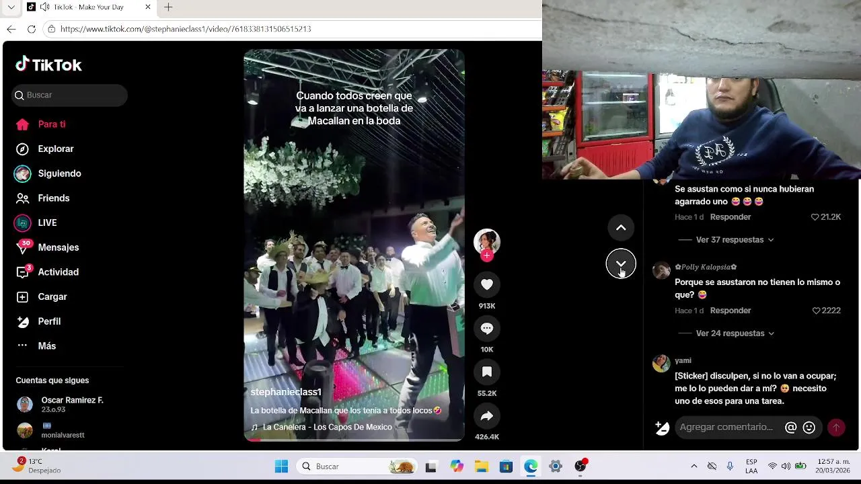Open the Explorar compass page
861x484 pixels.
point(44,149)
